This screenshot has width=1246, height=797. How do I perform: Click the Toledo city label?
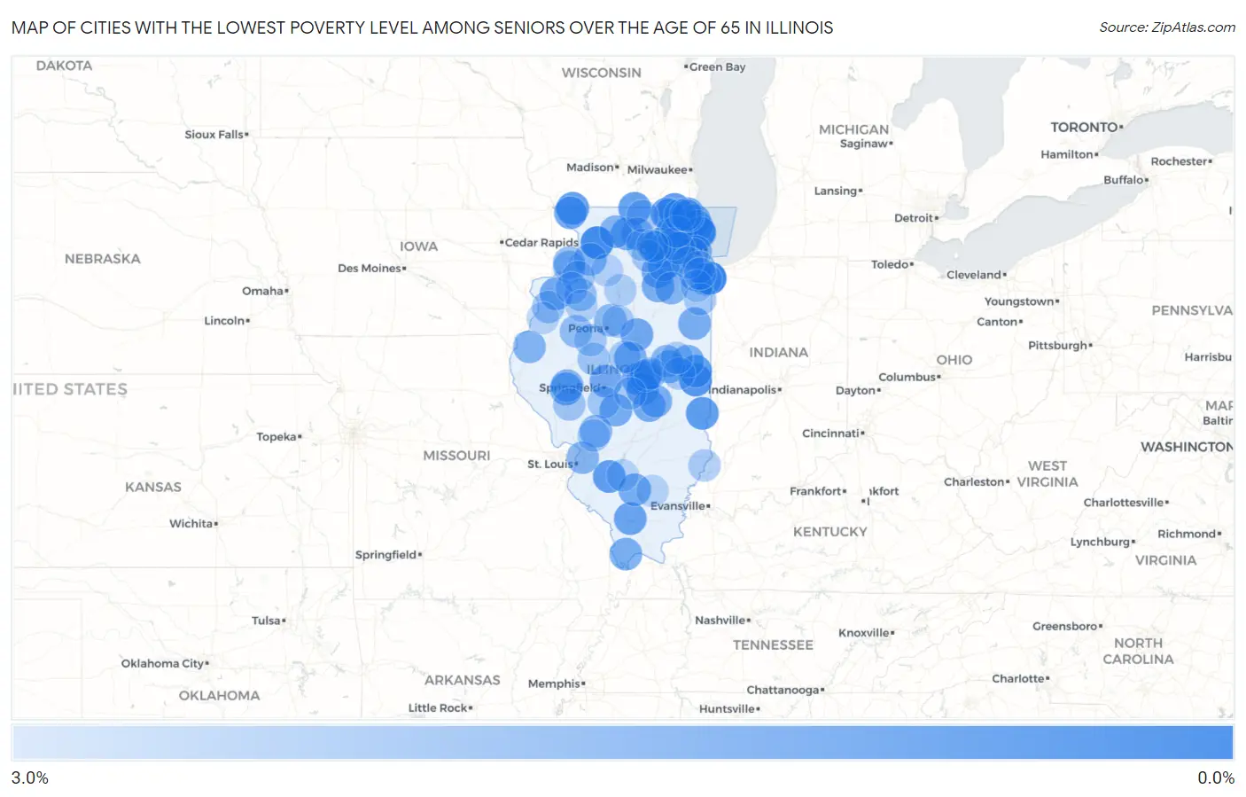point(891,264)
